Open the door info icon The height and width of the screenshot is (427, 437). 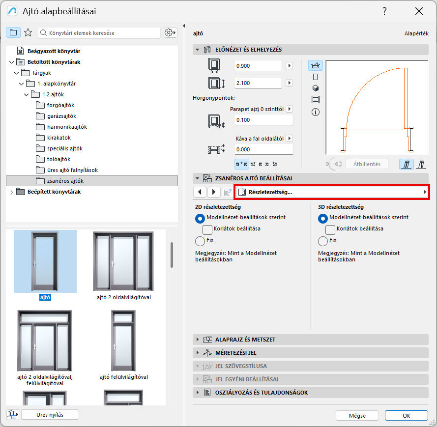tap(316, 112)
